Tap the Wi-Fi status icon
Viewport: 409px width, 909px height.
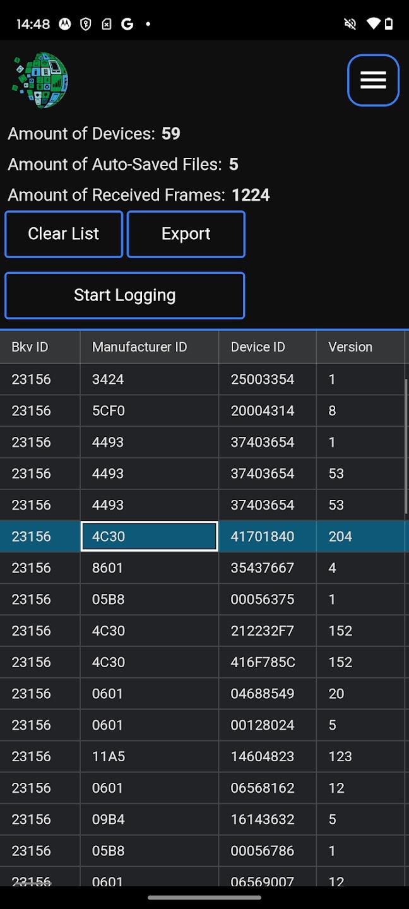(x=372, y=24)
